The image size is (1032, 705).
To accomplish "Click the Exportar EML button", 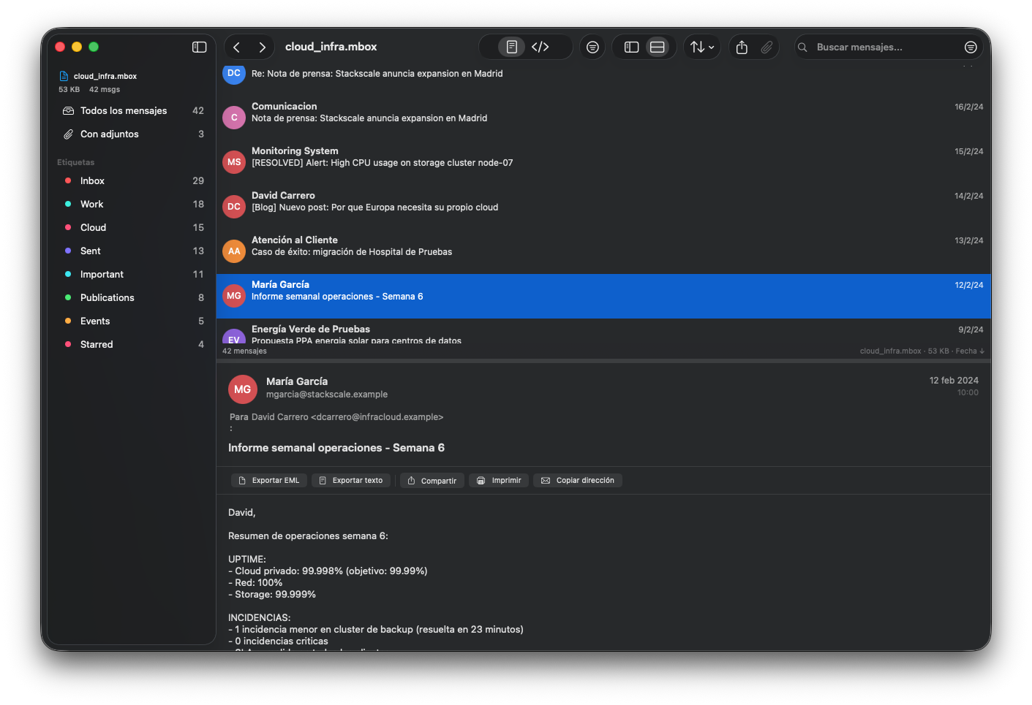I will [x=268, y=480].
